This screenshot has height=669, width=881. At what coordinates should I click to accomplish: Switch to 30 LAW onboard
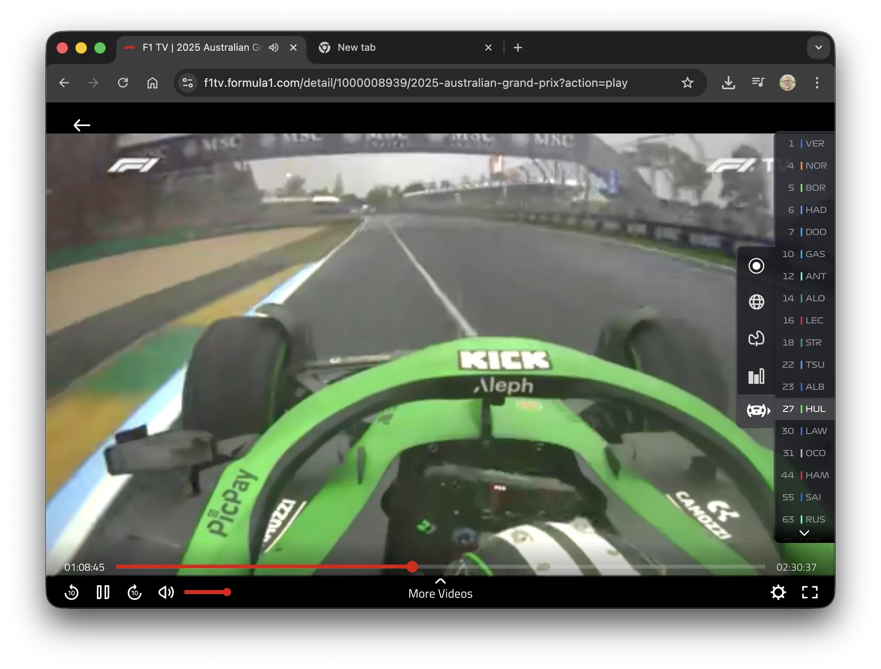[805, 431]
